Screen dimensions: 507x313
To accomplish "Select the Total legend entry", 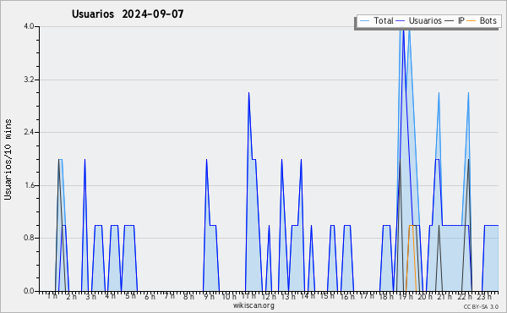I will click(x=376, y=20).
